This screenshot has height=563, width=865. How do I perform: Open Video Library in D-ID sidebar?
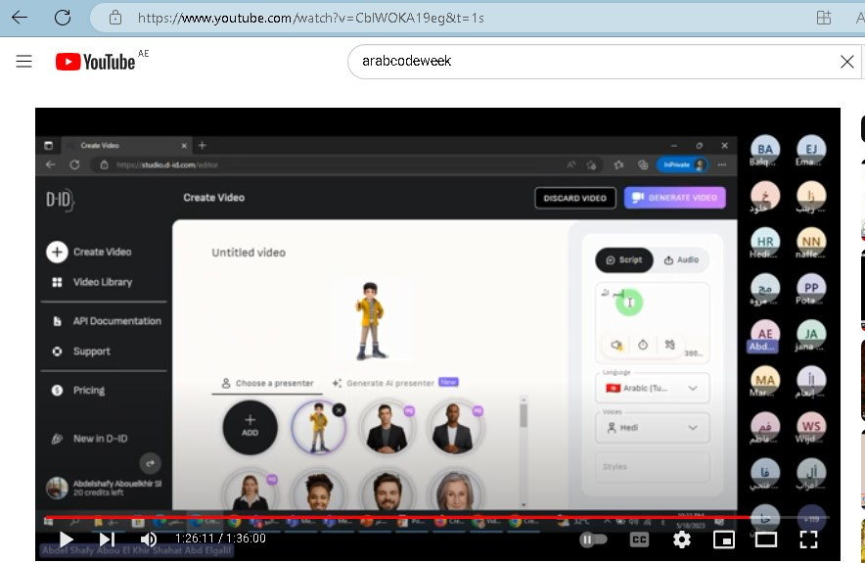coord(92,282)
